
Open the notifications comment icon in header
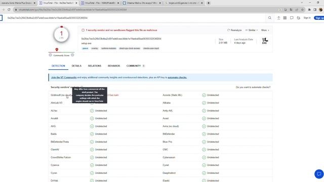292,18
